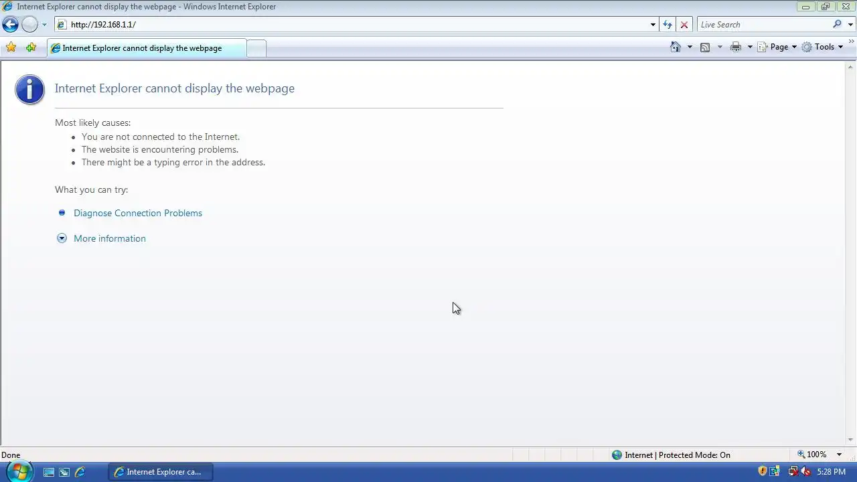Screen dimensions: 857x482
Task: Click the 5:28 PM taskbar clock
Action: [832, 472]
